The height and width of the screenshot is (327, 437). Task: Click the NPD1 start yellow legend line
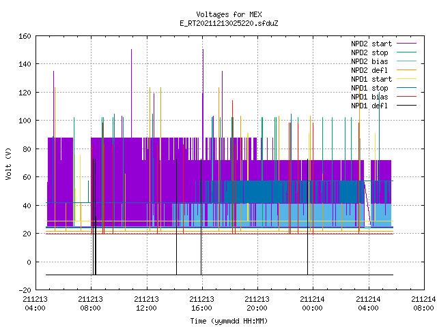coord(406,79)
